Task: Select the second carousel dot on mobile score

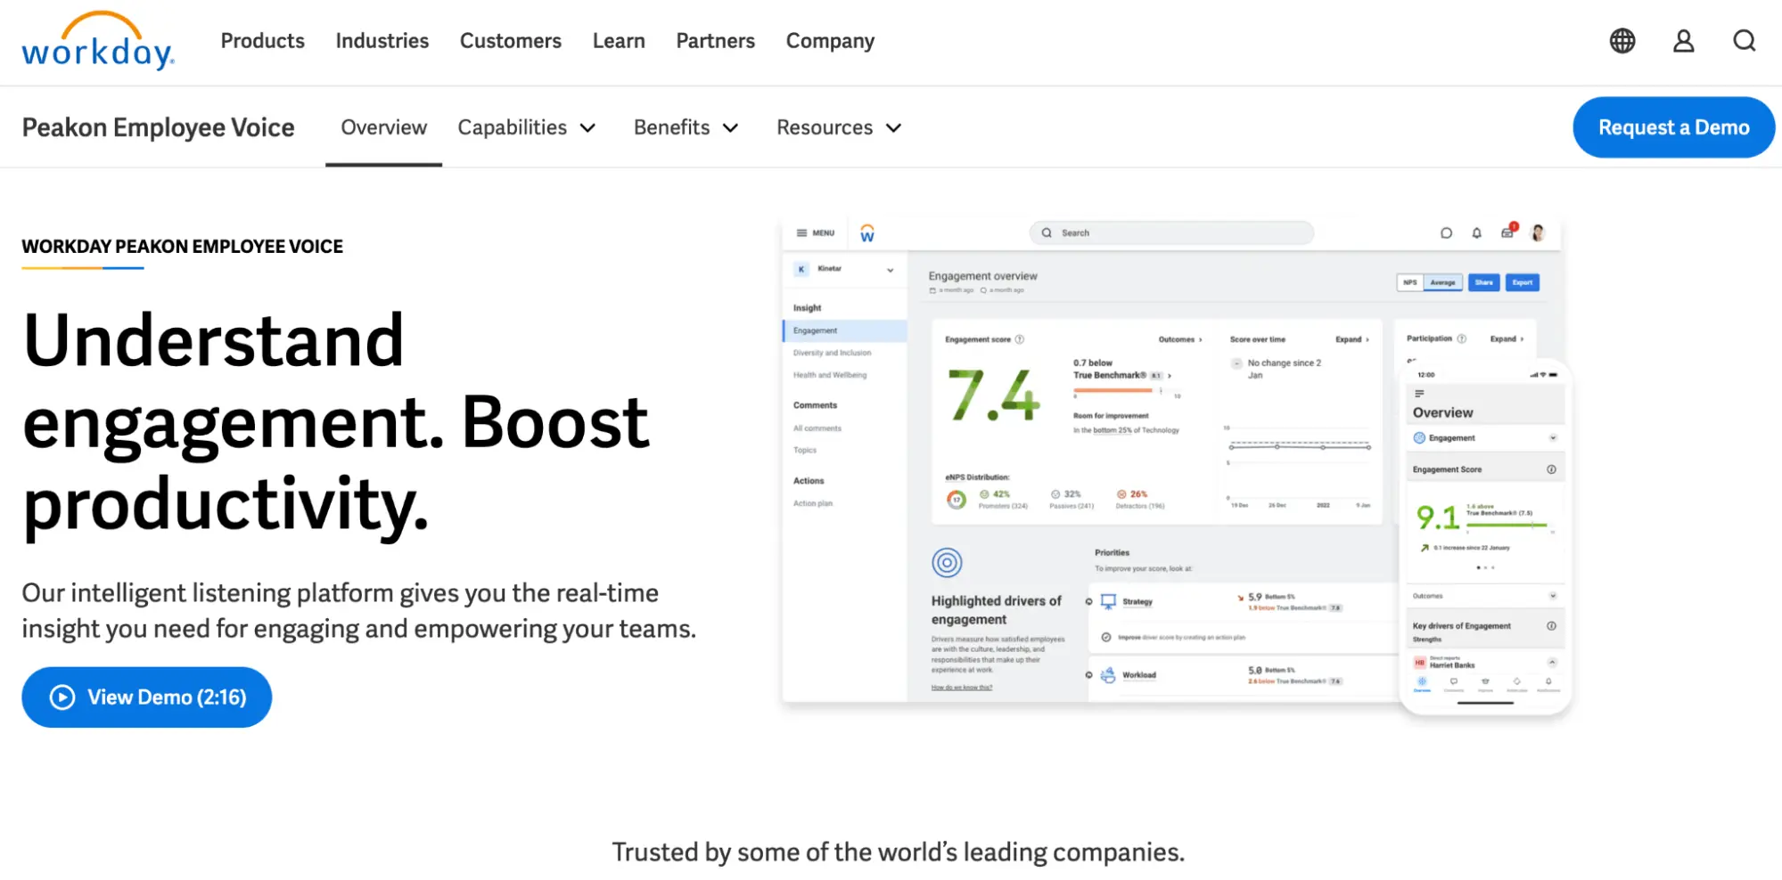Action: [1486, 568]
